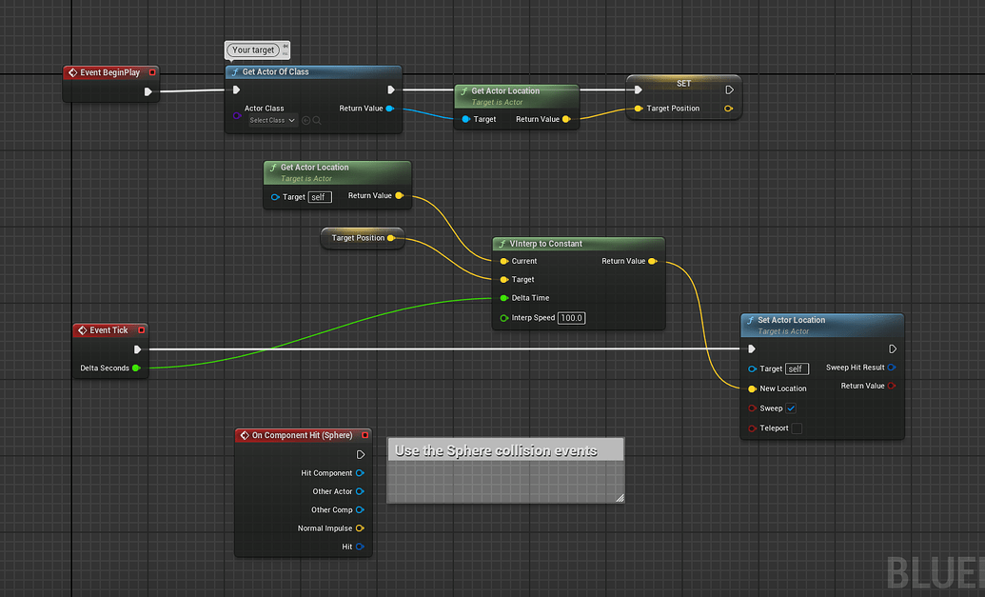Open the Select Class dropdown on Get Actor Of Class
Image resolution: width=985 pixels, height=597 pixels.
(x=274, y=120)
